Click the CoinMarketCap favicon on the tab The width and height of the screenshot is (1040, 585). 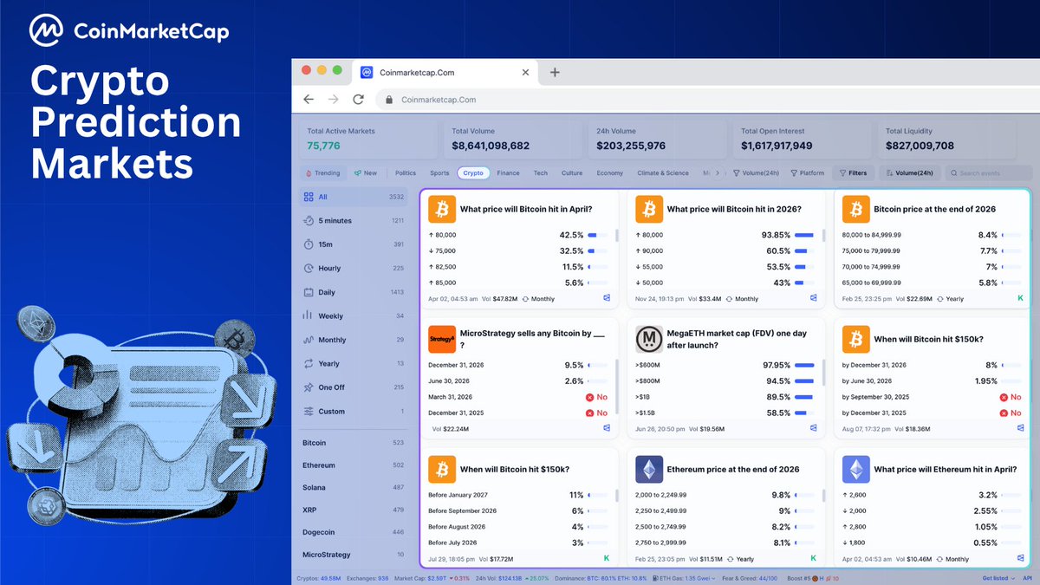click(367, 73)
